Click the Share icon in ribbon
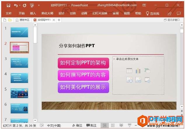 (170, 13)
